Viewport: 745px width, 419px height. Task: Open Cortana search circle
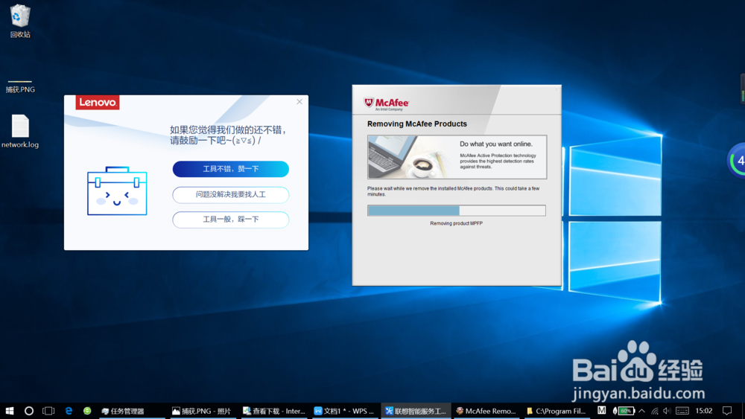(29, 411)
